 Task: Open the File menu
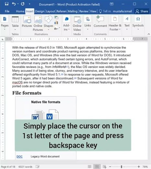[x=7, y=11]
